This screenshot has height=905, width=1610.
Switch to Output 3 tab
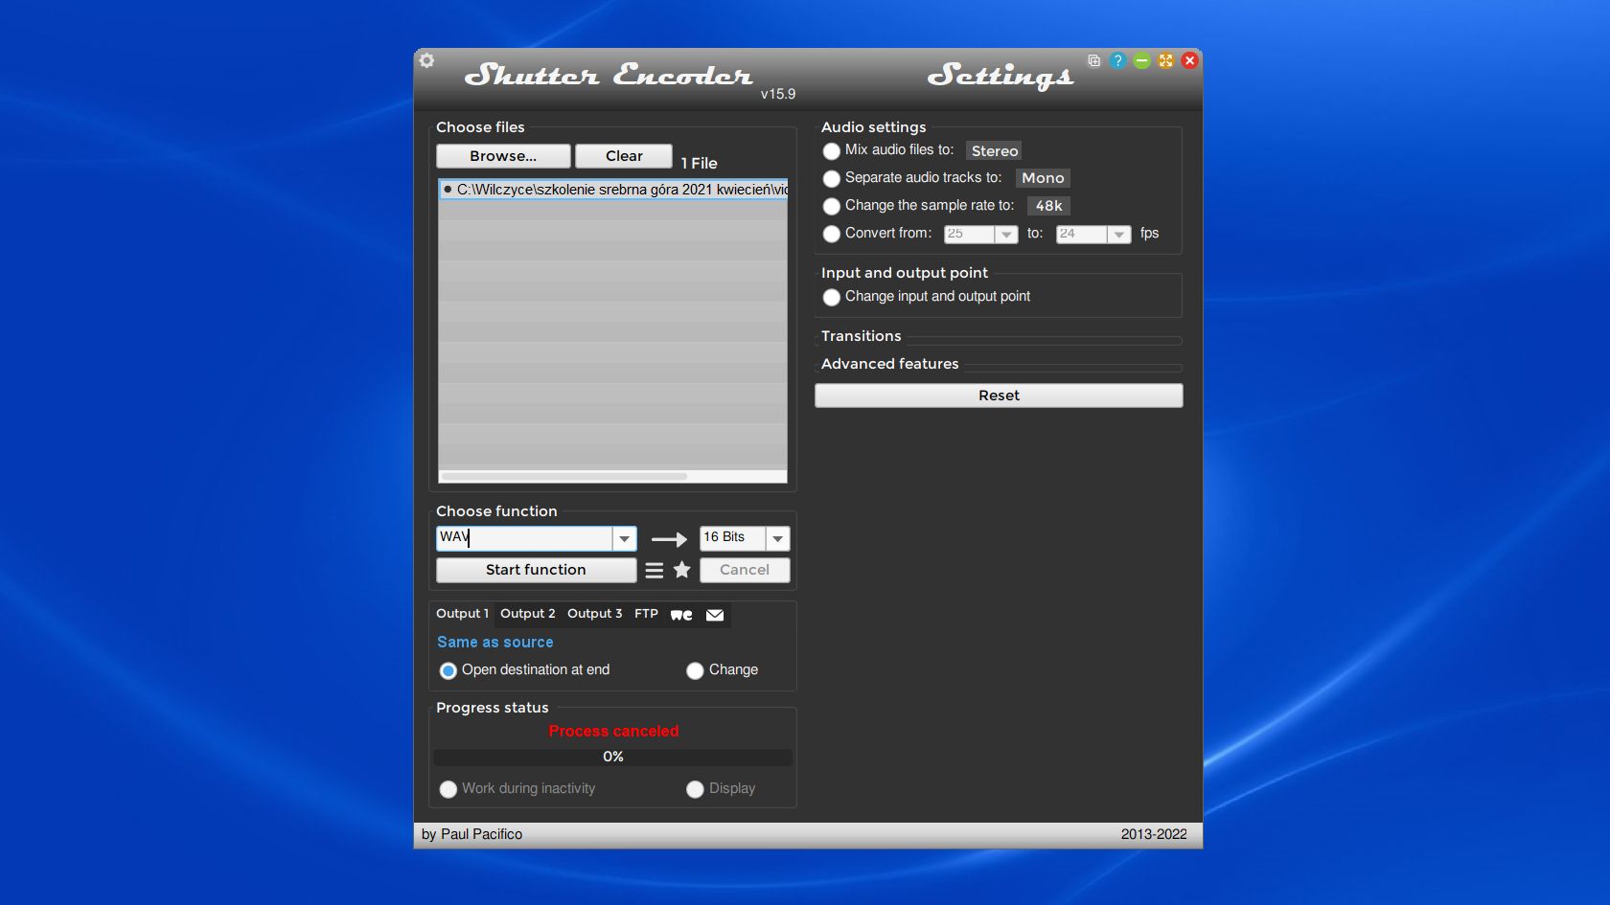click(x=594, y=614)
